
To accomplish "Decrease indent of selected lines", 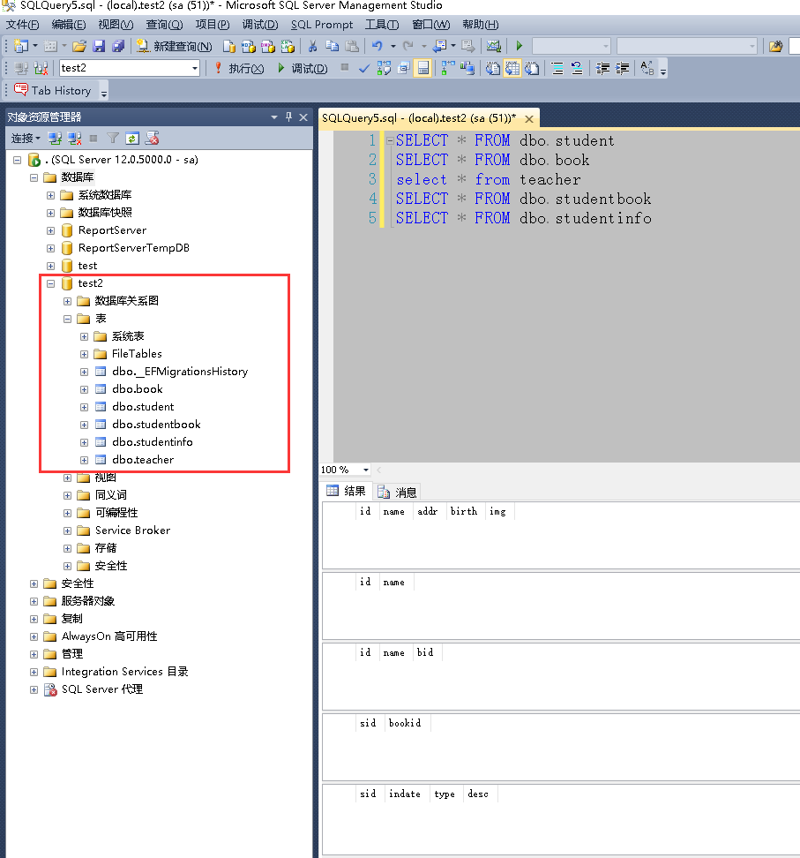I will [x=602, y=68].
